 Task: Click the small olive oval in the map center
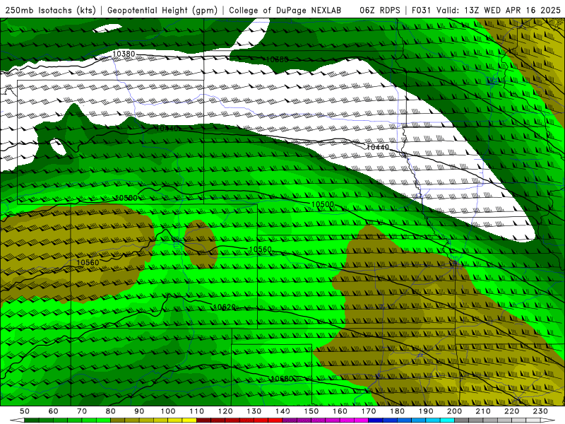pos(201,244)
